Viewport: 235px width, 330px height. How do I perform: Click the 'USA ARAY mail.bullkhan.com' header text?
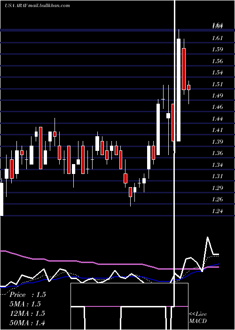37,6
